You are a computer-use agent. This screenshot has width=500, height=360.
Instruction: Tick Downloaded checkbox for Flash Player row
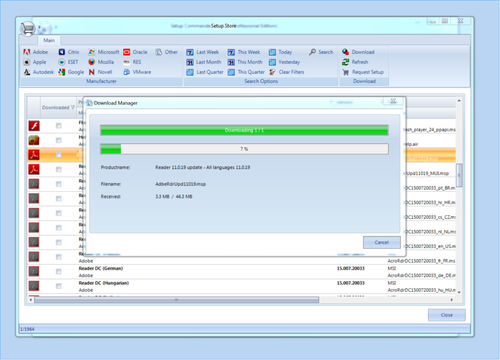click(x=59, y=126)
